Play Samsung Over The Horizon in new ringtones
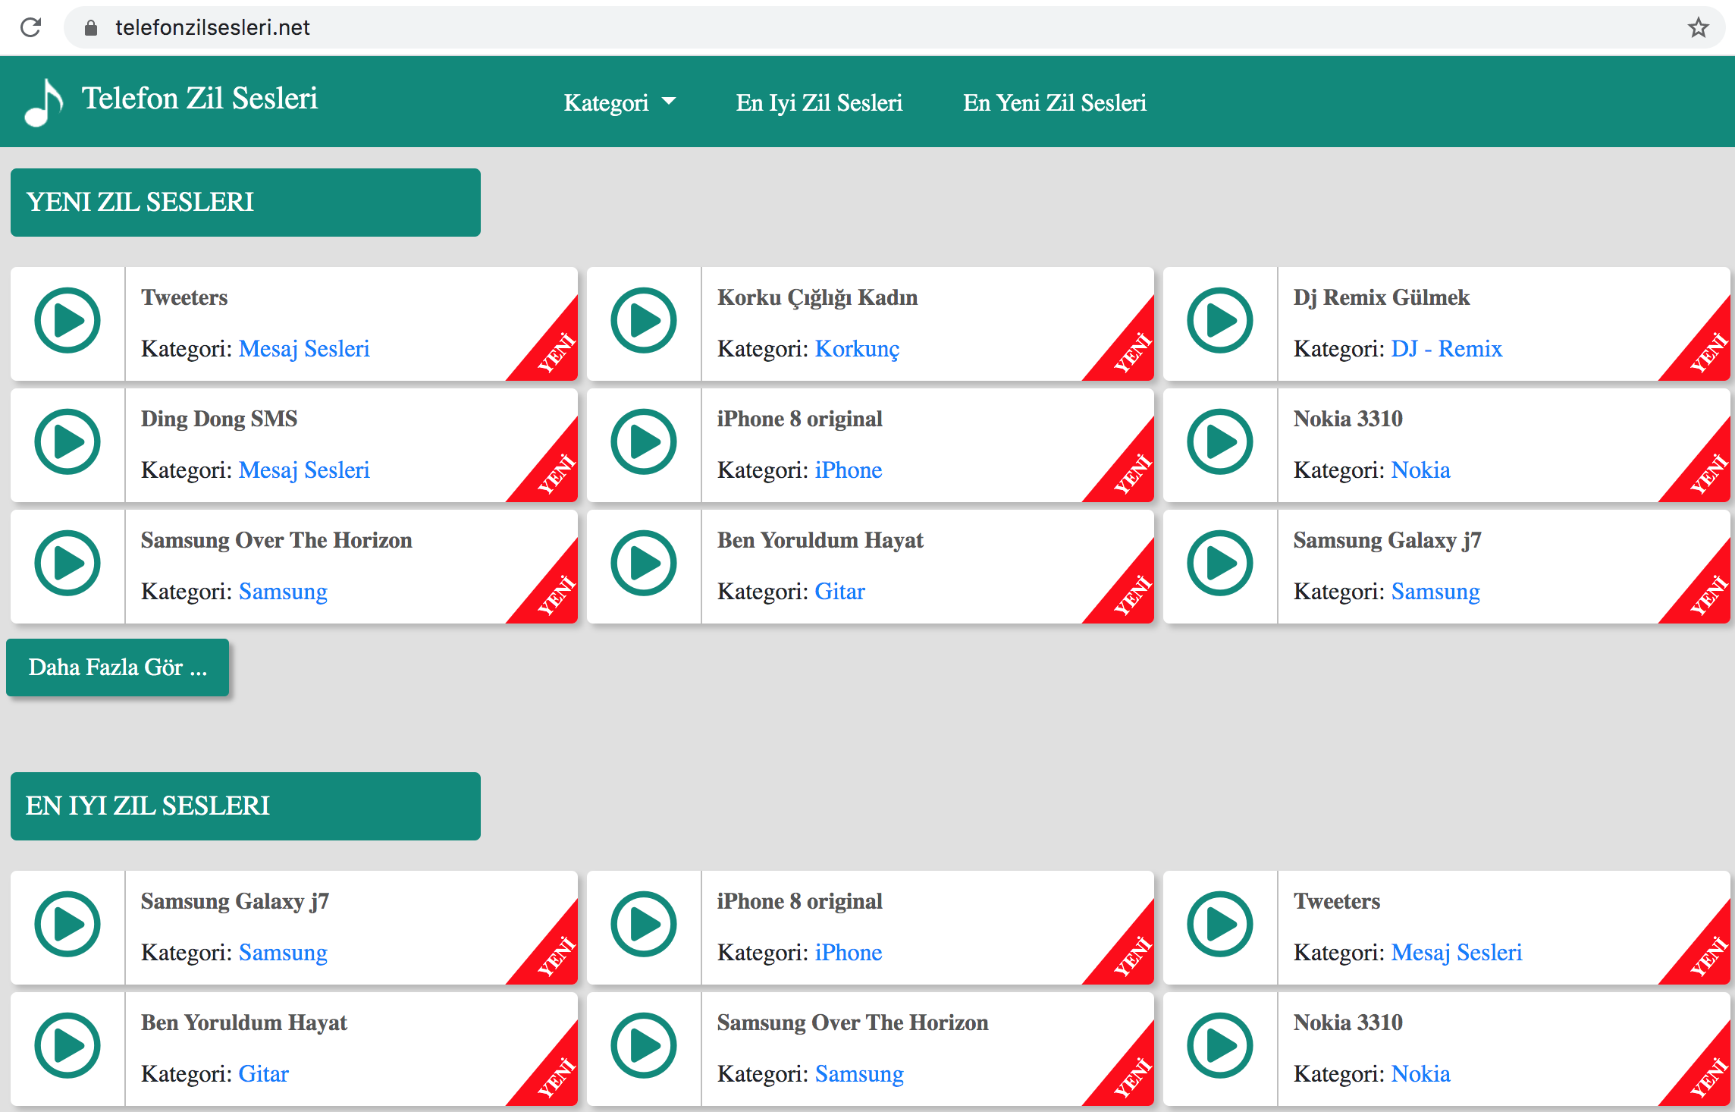 pyautogui.click(x=67, y=563)
